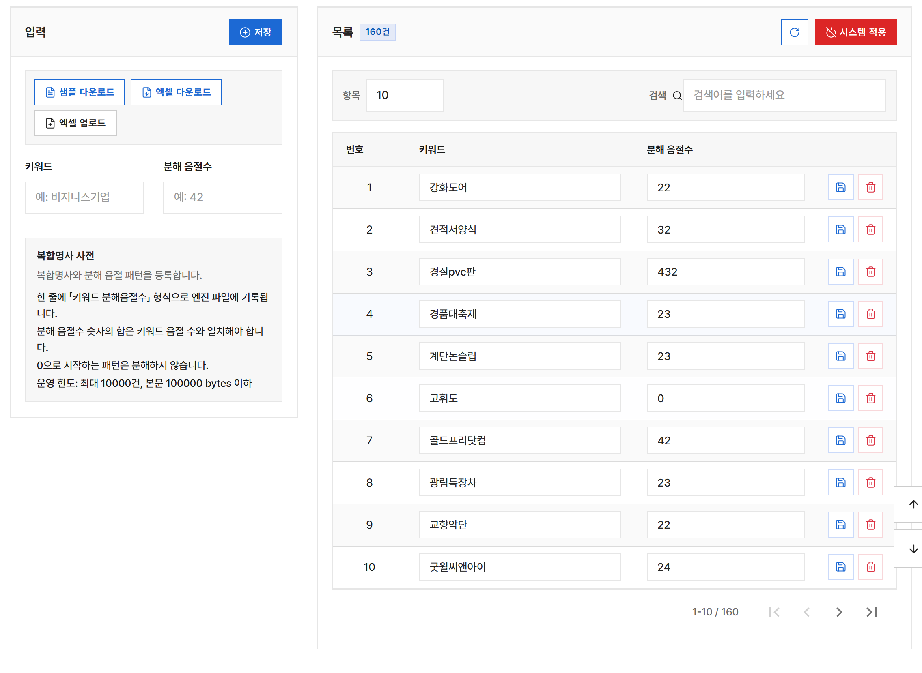Edit syllable field with value 432
Image resolution: width=922 pixels, height=673 pixels.
(726, 272)
